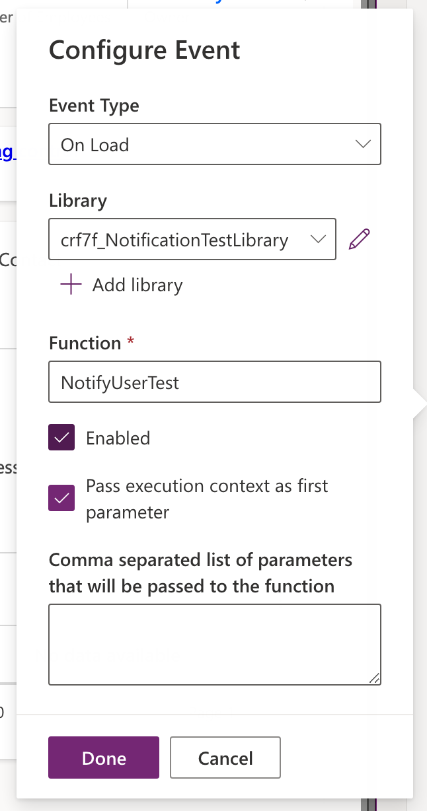Screen dimensions: 427x811
Task: Uncheck the Enabled checkbox
Action: (x=61, y=438)
